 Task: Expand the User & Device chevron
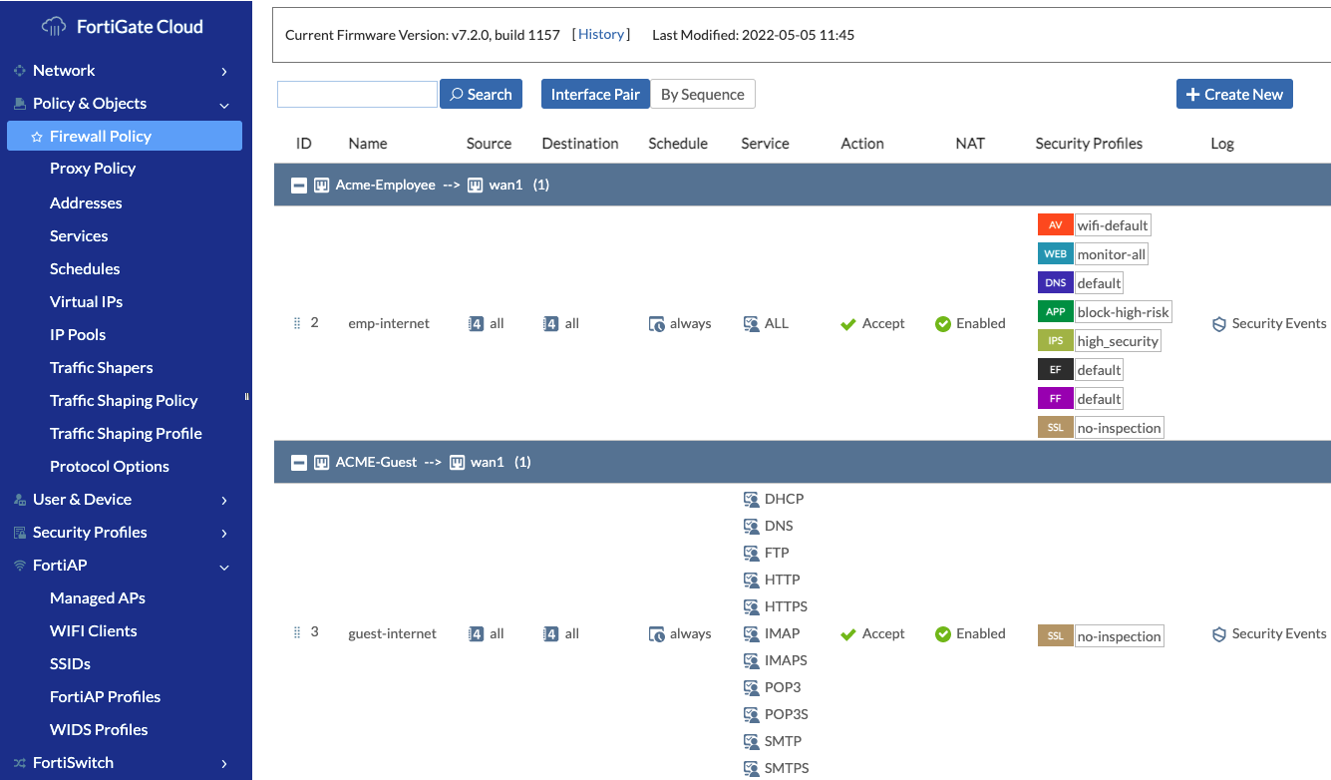click(x=224, y=501)
